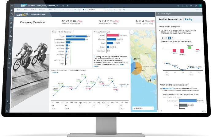Click the Home icon in left sidebar
This screenshot has width=211, height=137.
12,10
